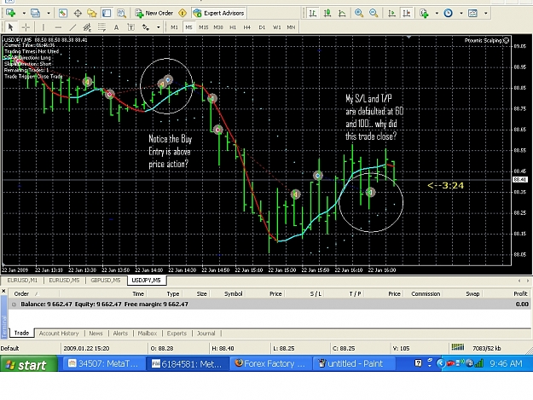The width and height of the screenshot is (533, 400).
Task: Open the Profiles icon
Action: point(35,13)
